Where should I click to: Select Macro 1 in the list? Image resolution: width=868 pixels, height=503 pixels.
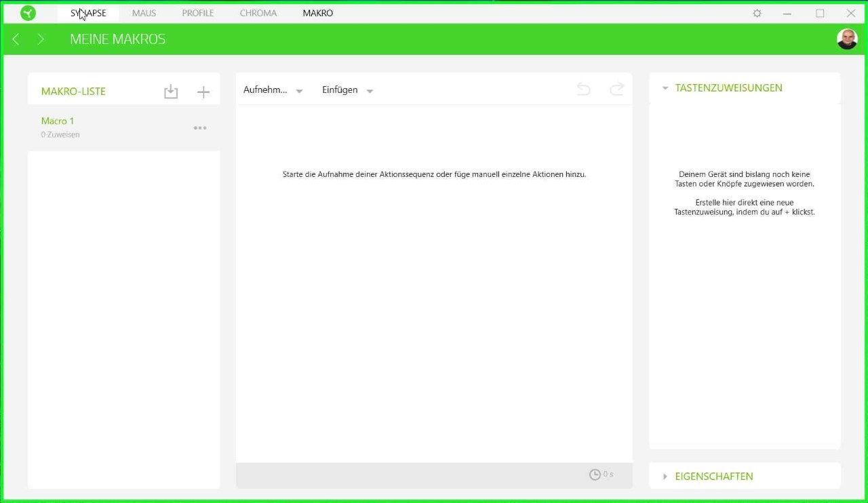click(124, 127)
